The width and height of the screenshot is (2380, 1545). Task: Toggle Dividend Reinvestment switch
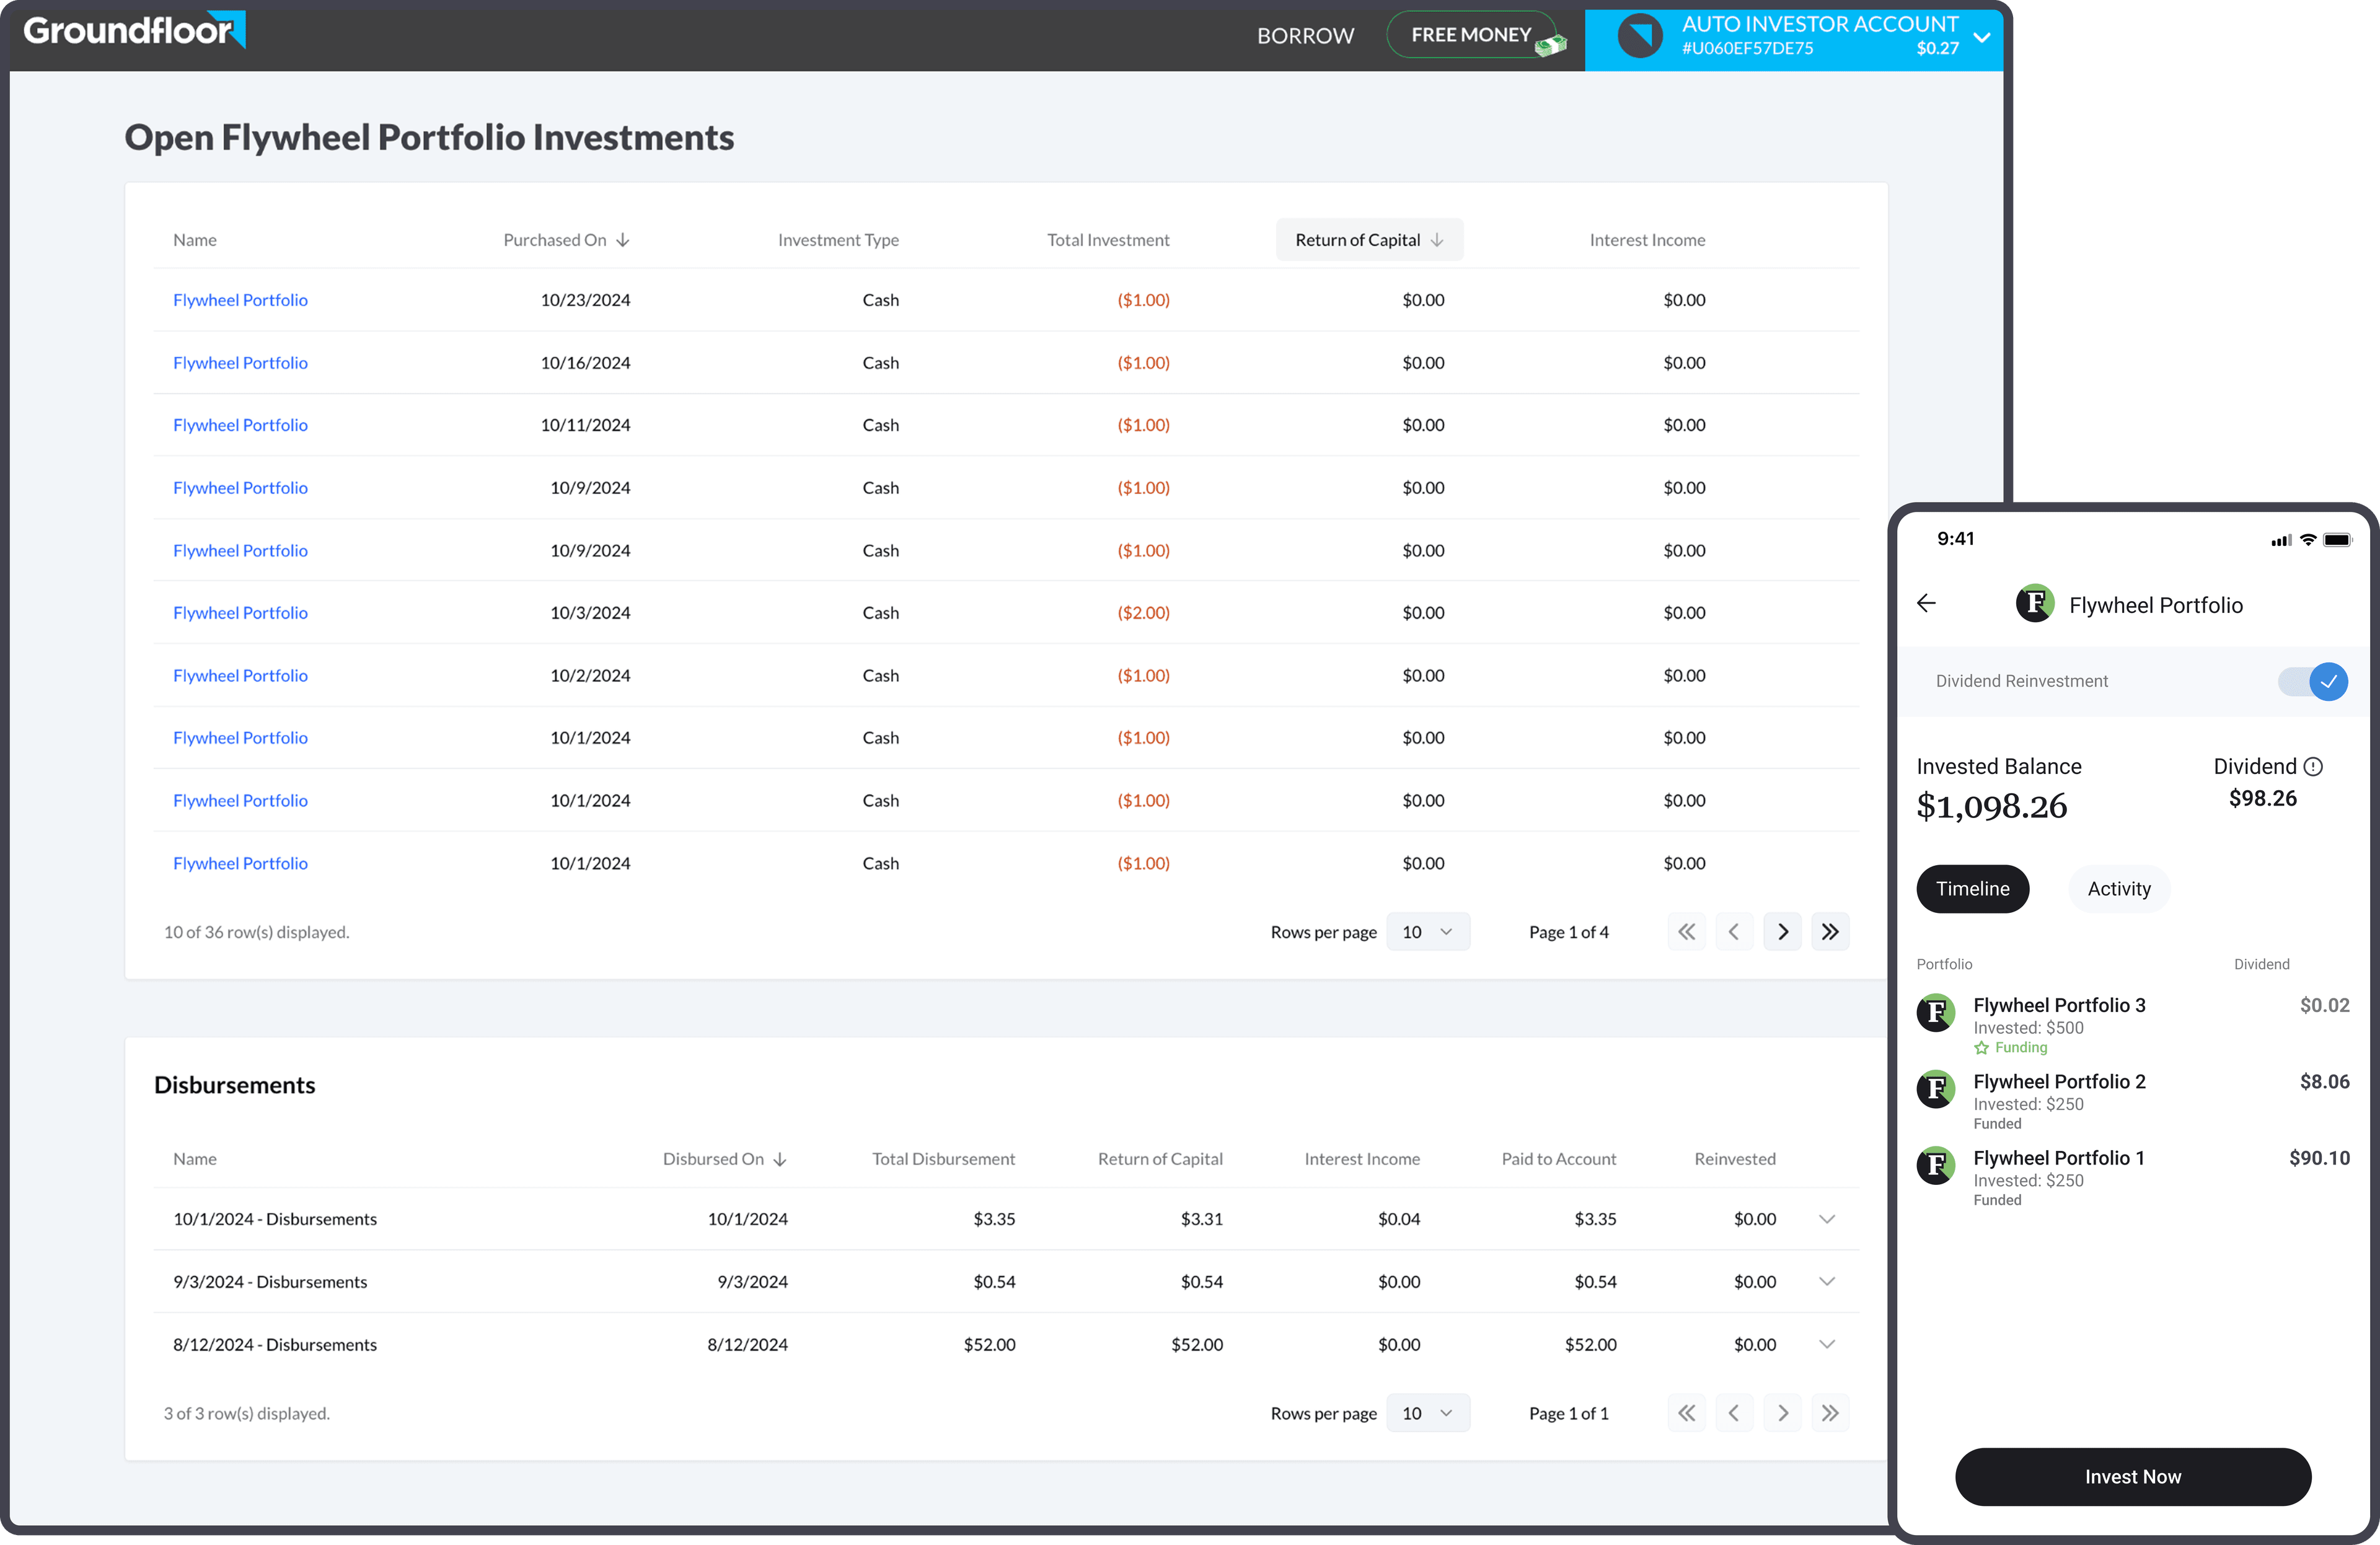(x=2313, y=682)
